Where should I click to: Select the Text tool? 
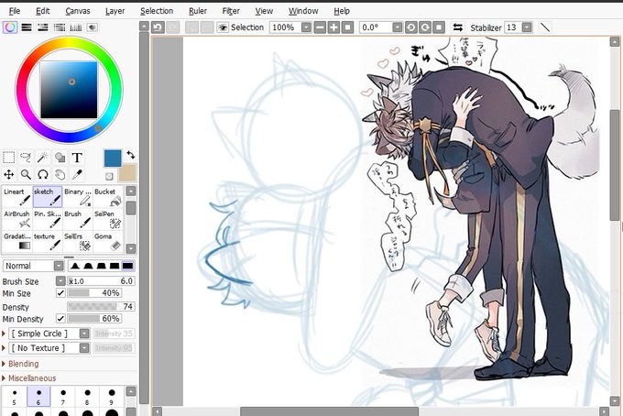point(77,158)
